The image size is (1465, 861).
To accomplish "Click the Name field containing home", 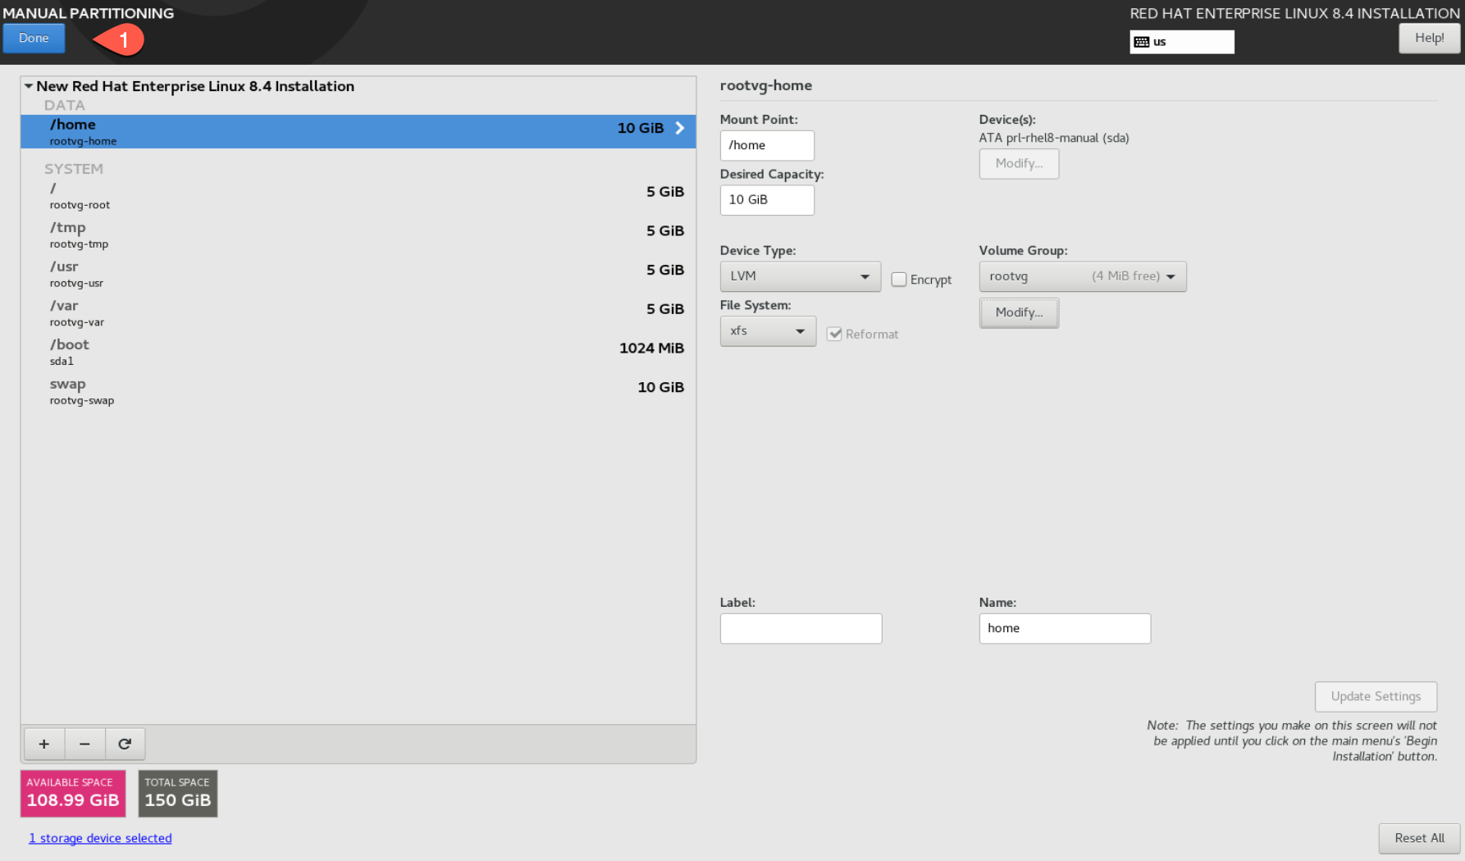I will coord(1065,628).
